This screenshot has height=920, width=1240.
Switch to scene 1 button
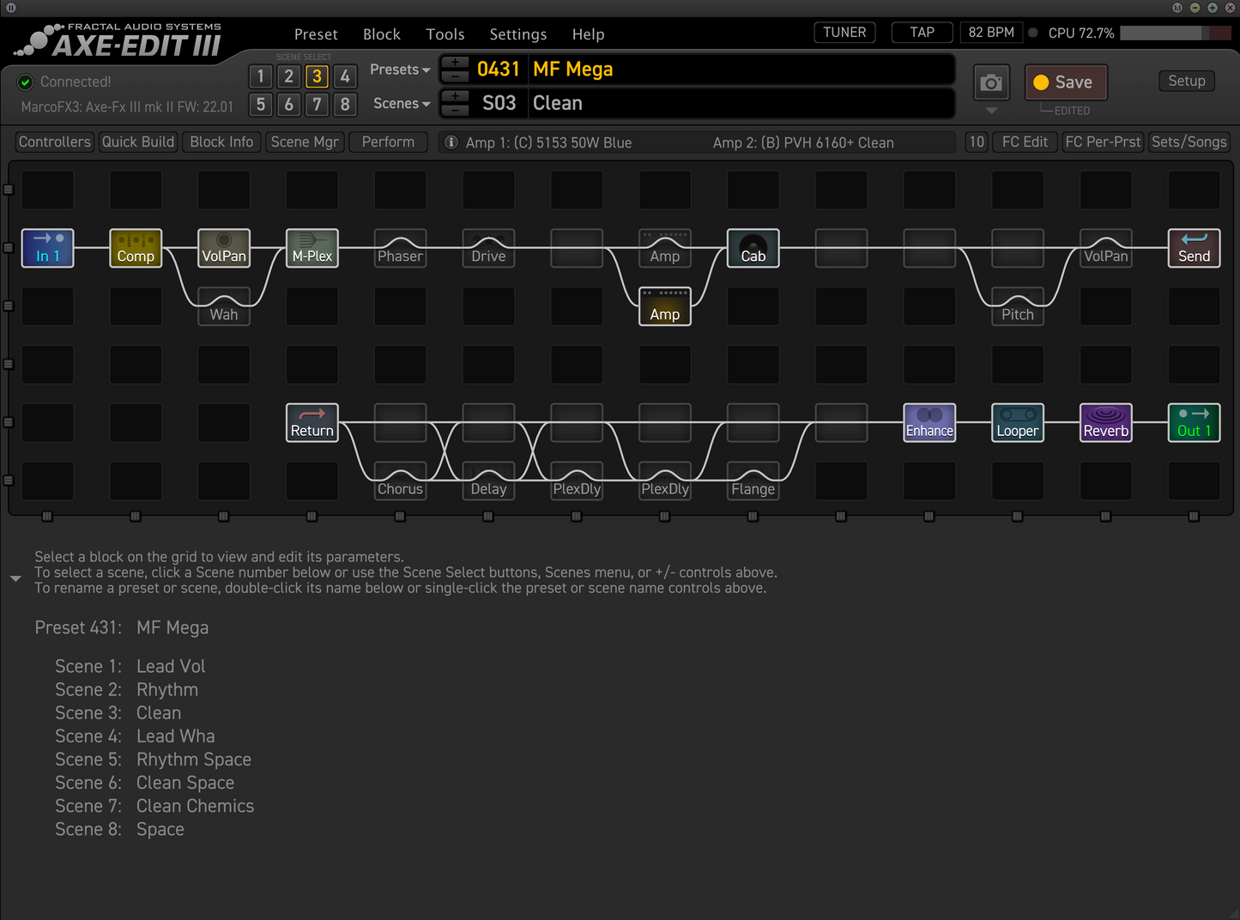[261, 76]
